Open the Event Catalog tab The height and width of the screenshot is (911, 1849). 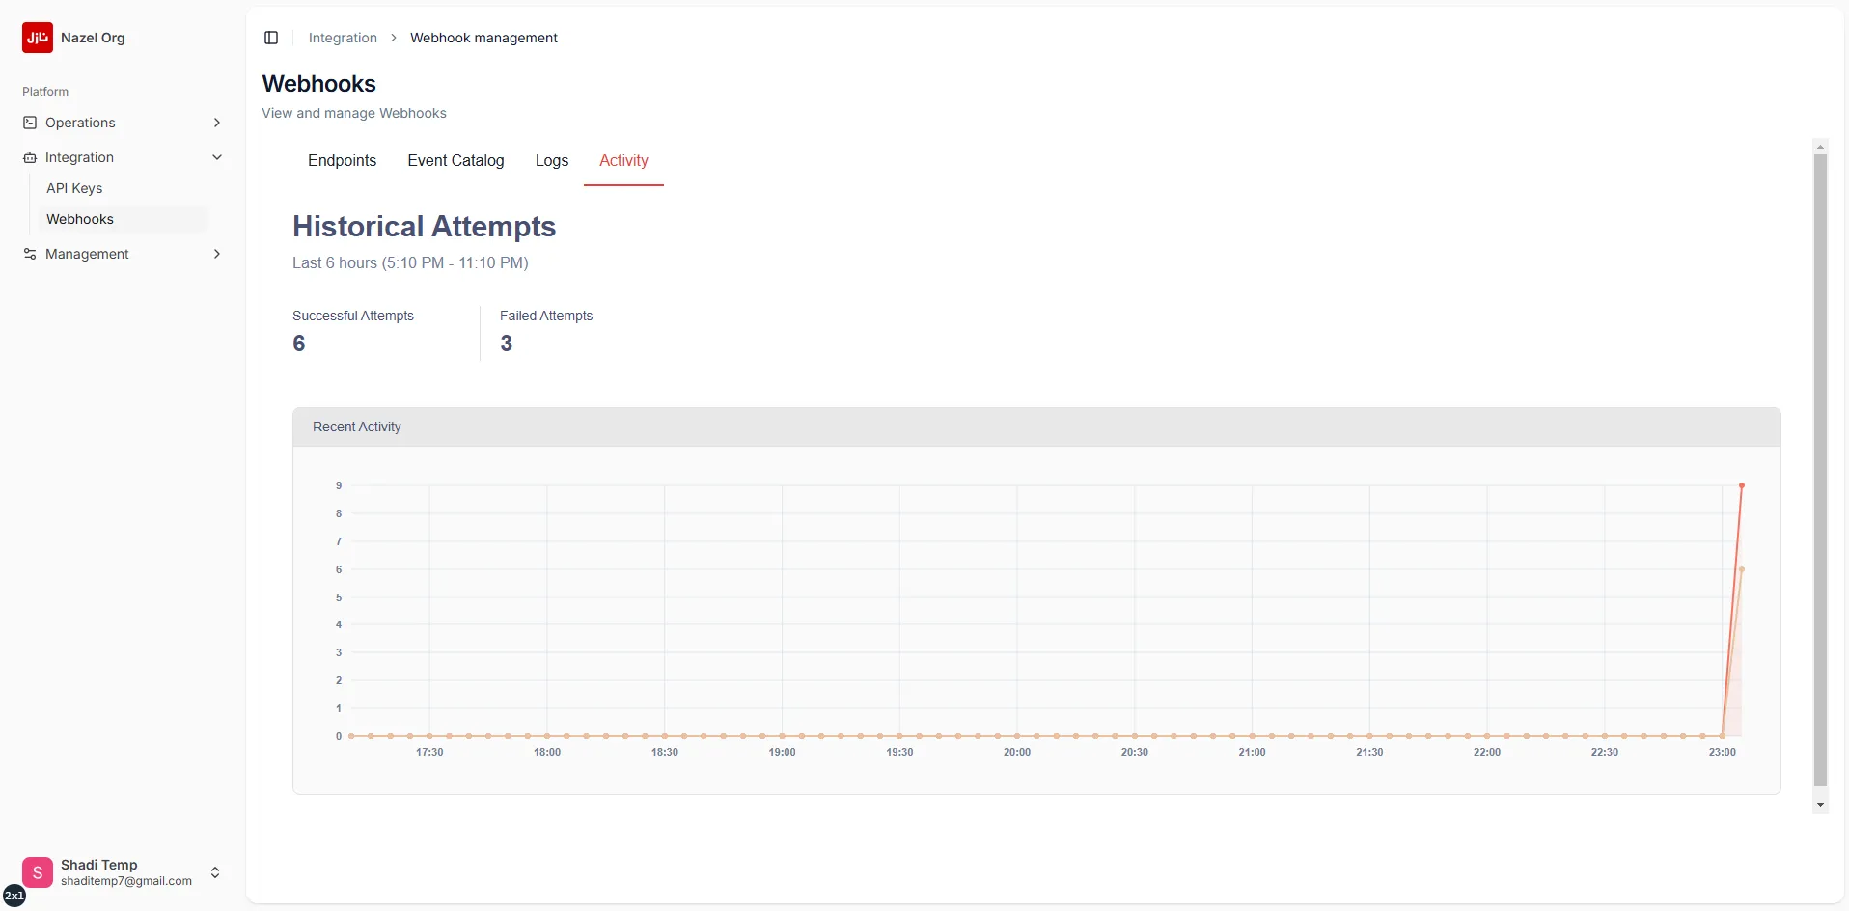click(x=455, y=161)
